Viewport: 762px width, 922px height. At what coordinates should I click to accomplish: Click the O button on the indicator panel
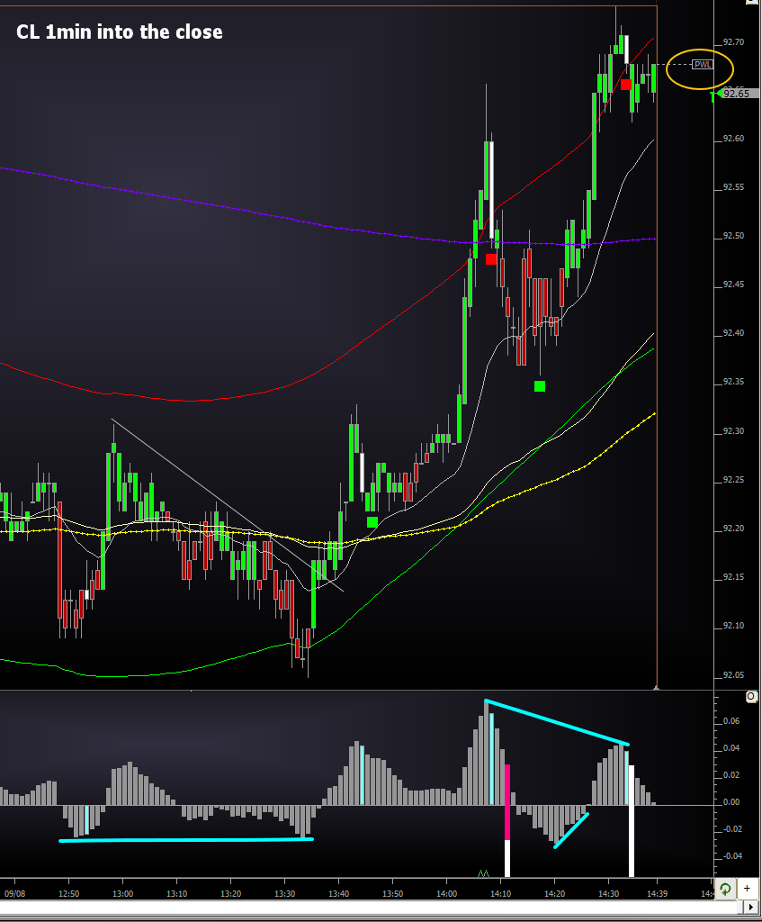[751, 697]
